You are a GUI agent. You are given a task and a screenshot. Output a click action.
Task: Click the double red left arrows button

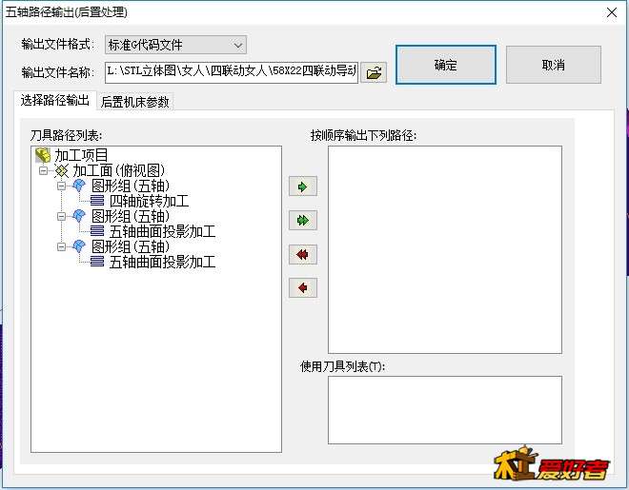click(x=303, y=254)
